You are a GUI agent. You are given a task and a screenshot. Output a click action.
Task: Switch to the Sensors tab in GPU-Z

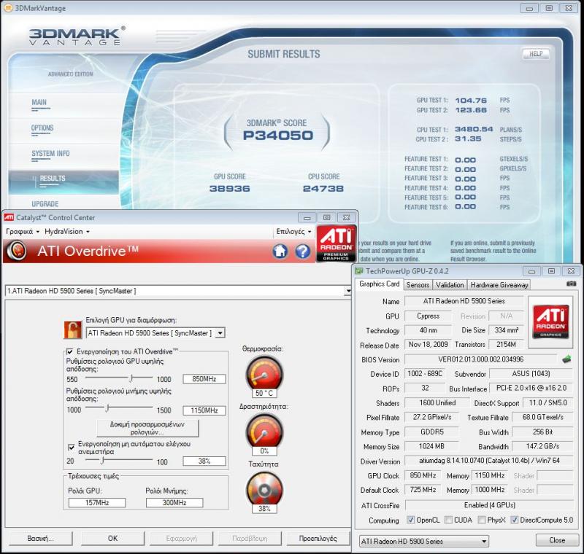click(x=418, y=284)
